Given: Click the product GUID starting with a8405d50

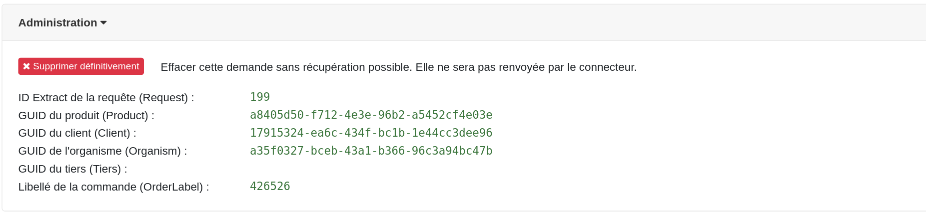Looking at the screenshot, I should 371,115.
